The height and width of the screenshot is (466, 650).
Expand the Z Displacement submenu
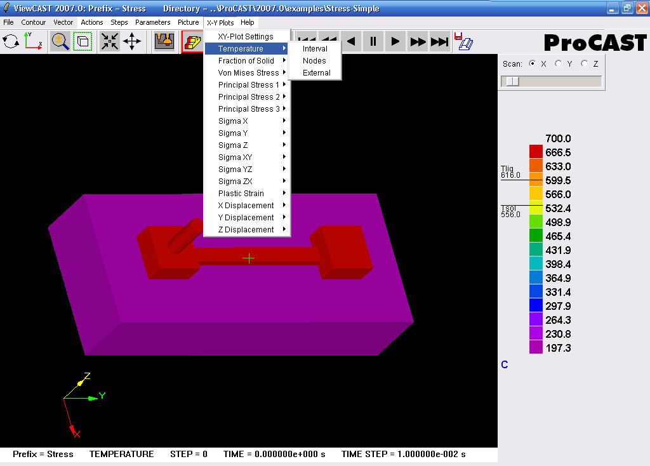pyautogui.click(x=247, y=229)
